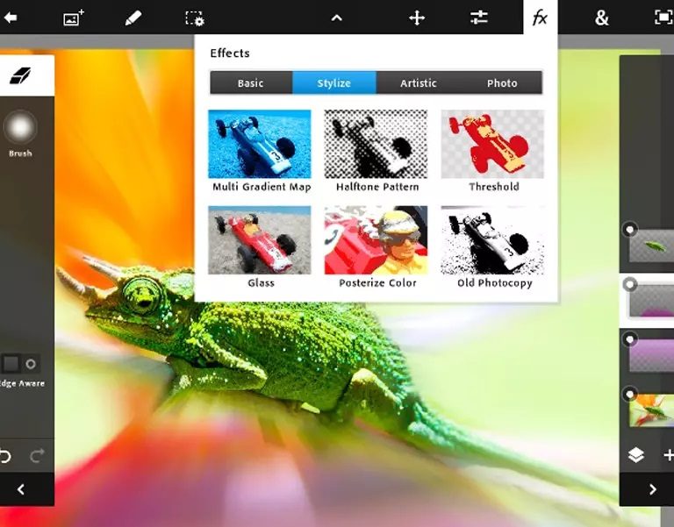Open the layers stack icon
Viewport: 674px width, 527px height.
pos(635,455)
